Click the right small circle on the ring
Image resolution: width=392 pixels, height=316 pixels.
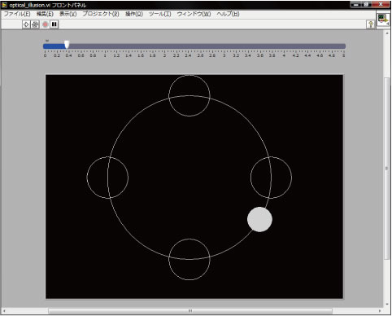pos(271,178)
